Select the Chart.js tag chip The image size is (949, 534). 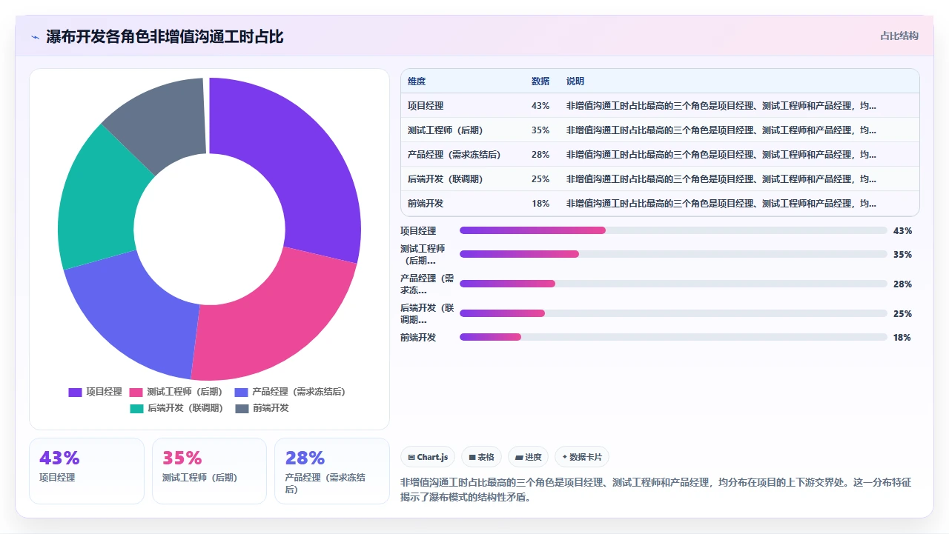point(428,457)
